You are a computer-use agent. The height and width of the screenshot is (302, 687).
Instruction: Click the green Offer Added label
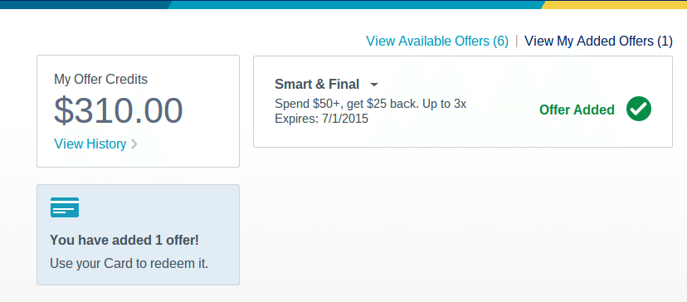(x=577, y=110)
